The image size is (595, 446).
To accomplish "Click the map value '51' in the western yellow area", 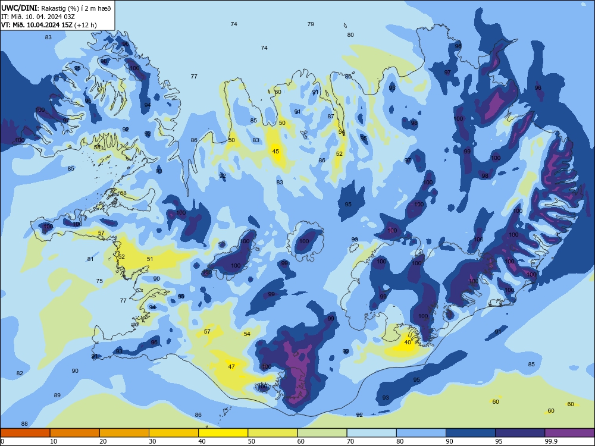I will pos(150,259).
